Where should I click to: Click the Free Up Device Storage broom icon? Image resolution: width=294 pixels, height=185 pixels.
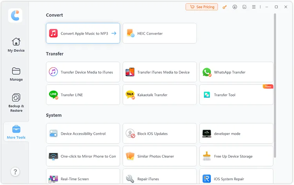point(207,156)
